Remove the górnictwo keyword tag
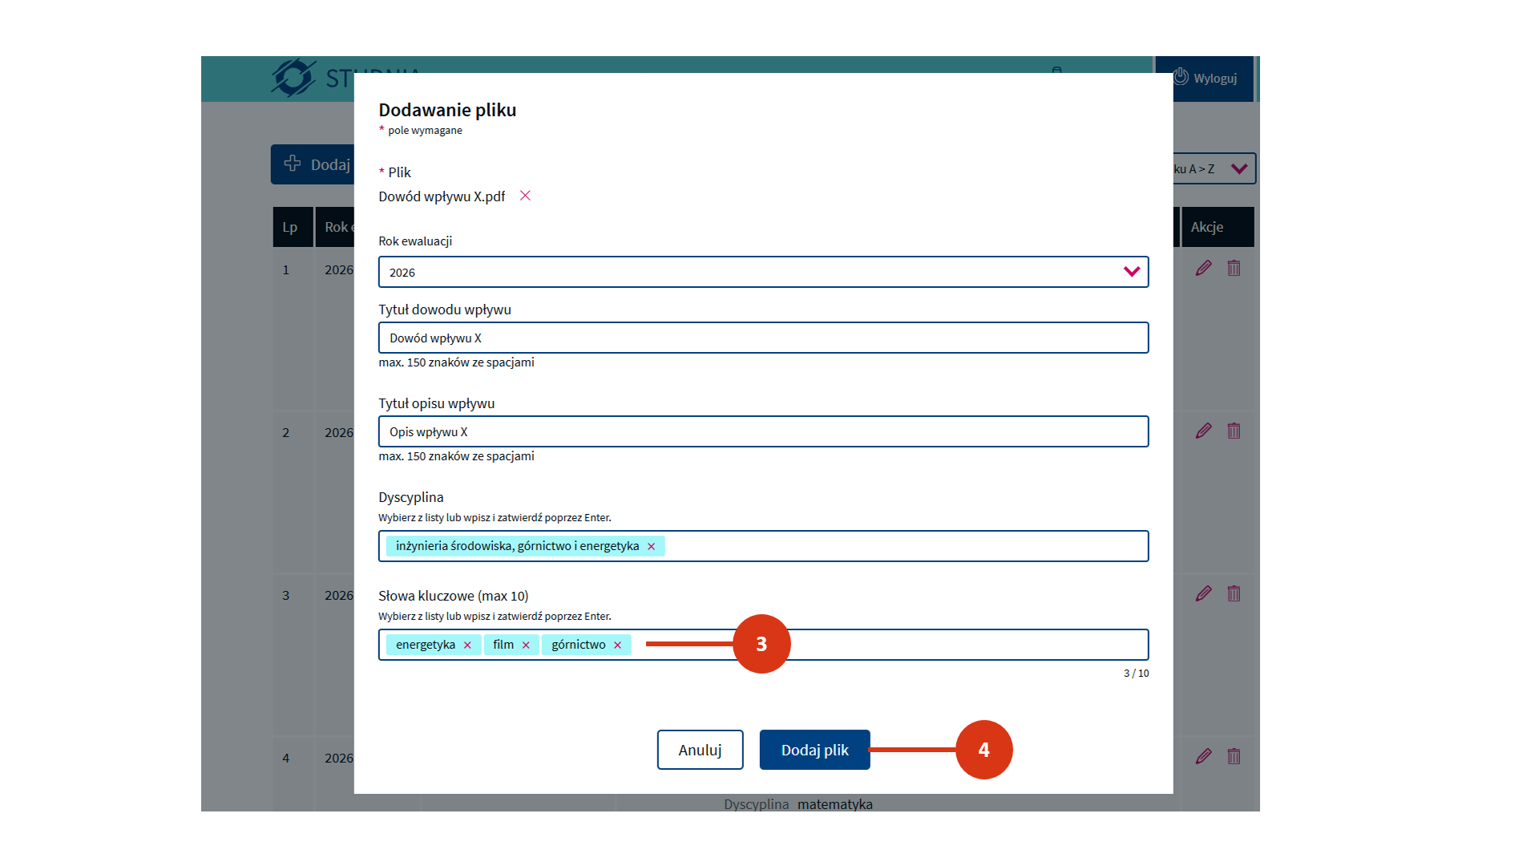 (617, 645)
